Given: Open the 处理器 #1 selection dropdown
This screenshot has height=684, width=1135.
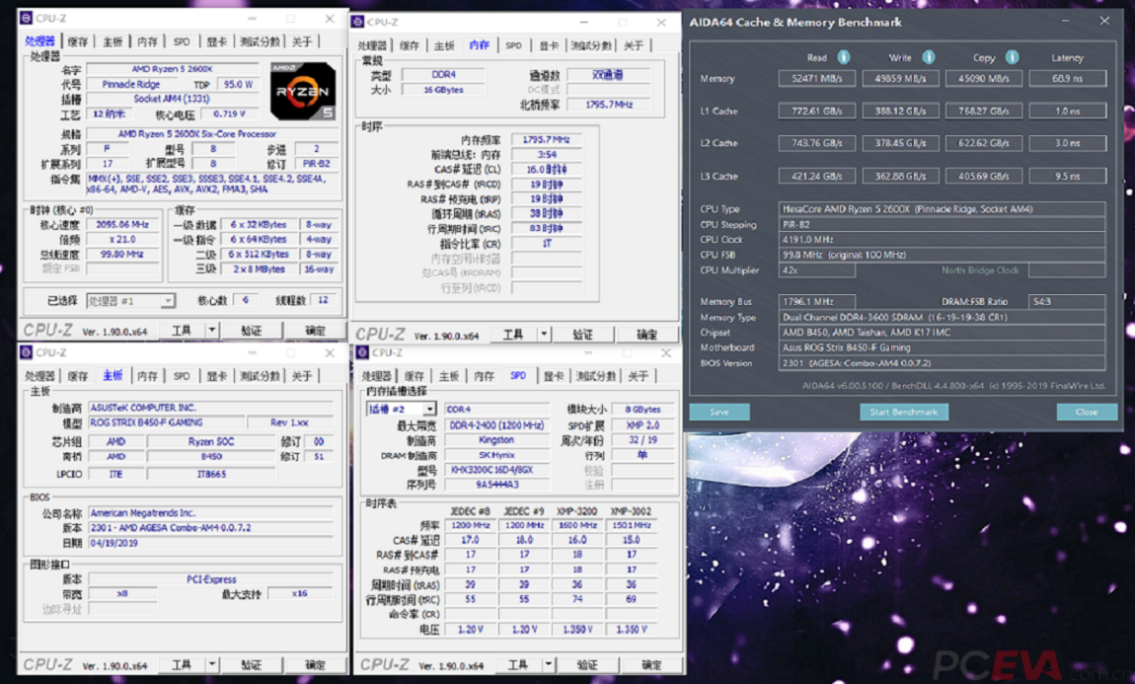Looking at the screenshot, I should click(x=130, y=301).
